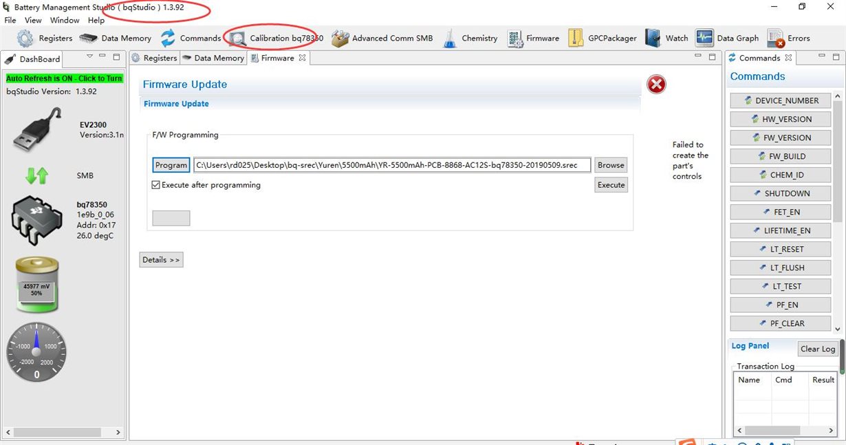Open the GPCPackager zip icon
The height and width of the screenshot is (445, 846).
576,38
